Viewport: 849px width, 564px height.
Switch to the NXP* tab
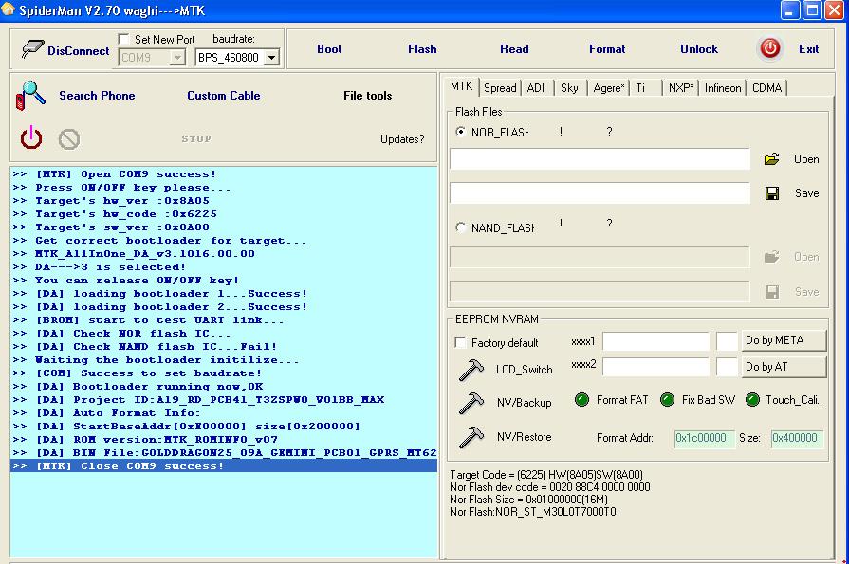(x=680, y=88)
